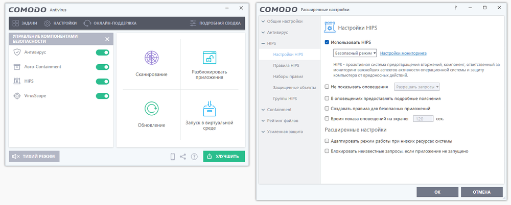Click the COMODO logo in Расширенные настройки
This screenshot has height=205, width=511.
coord(278,9)
